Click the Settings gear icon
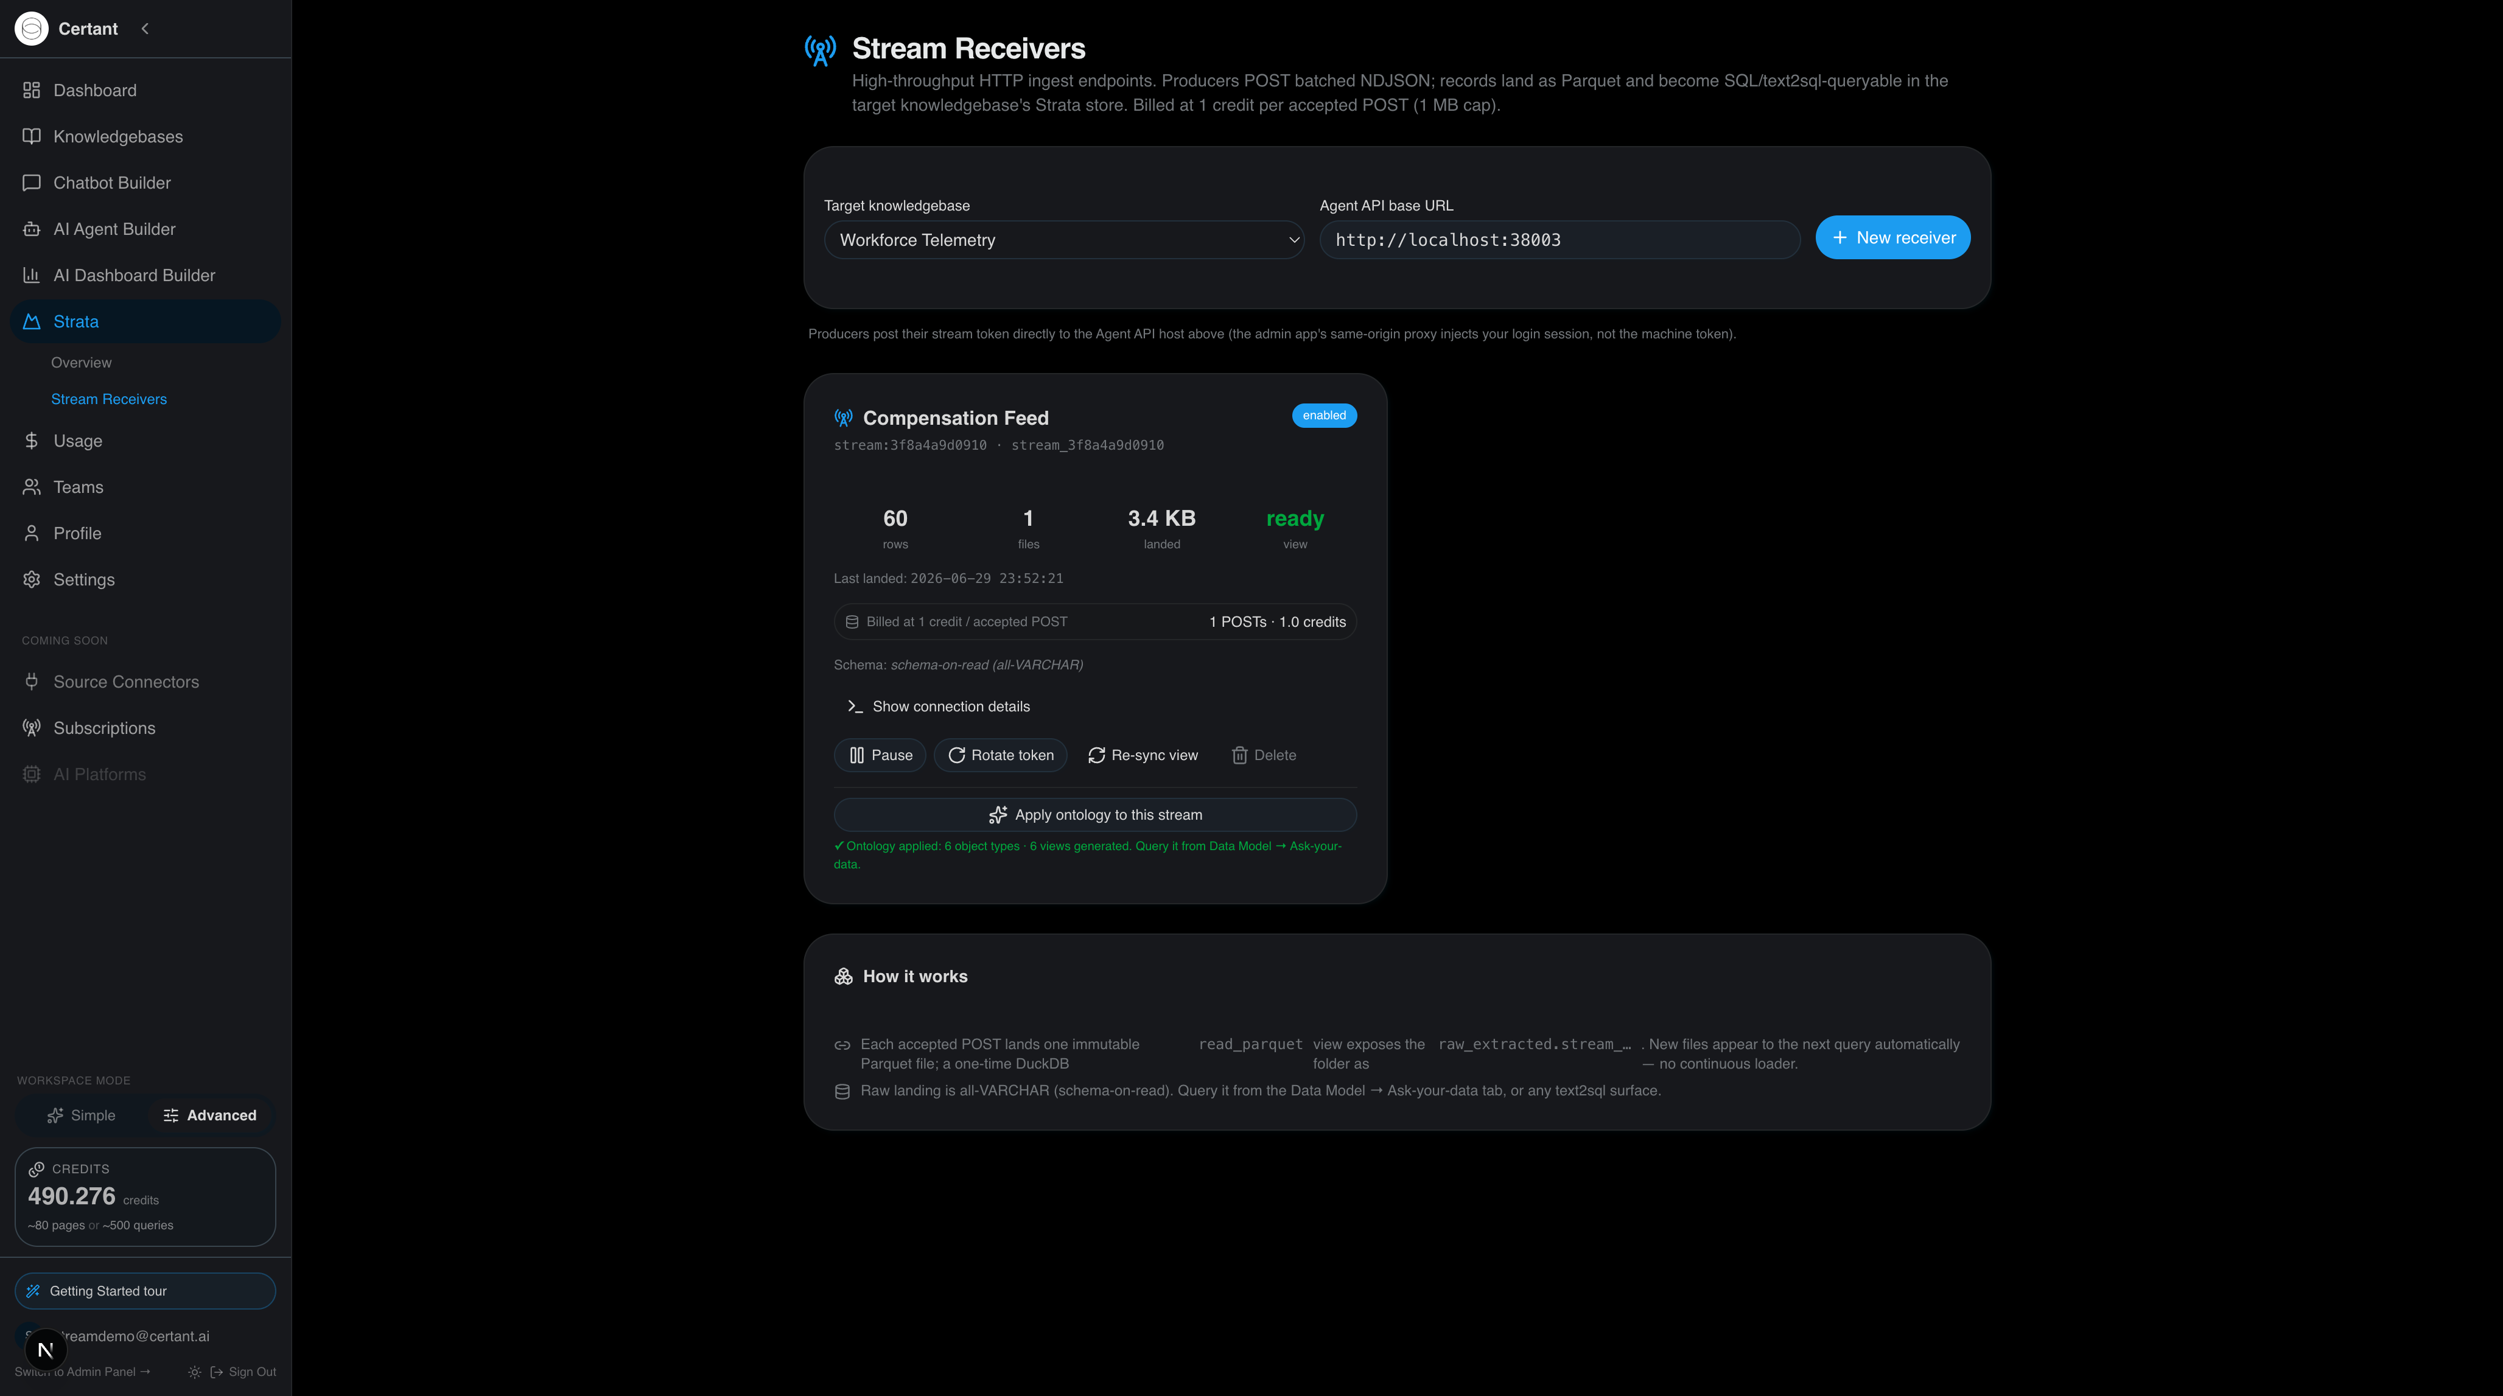 click(x=31, y=579)
